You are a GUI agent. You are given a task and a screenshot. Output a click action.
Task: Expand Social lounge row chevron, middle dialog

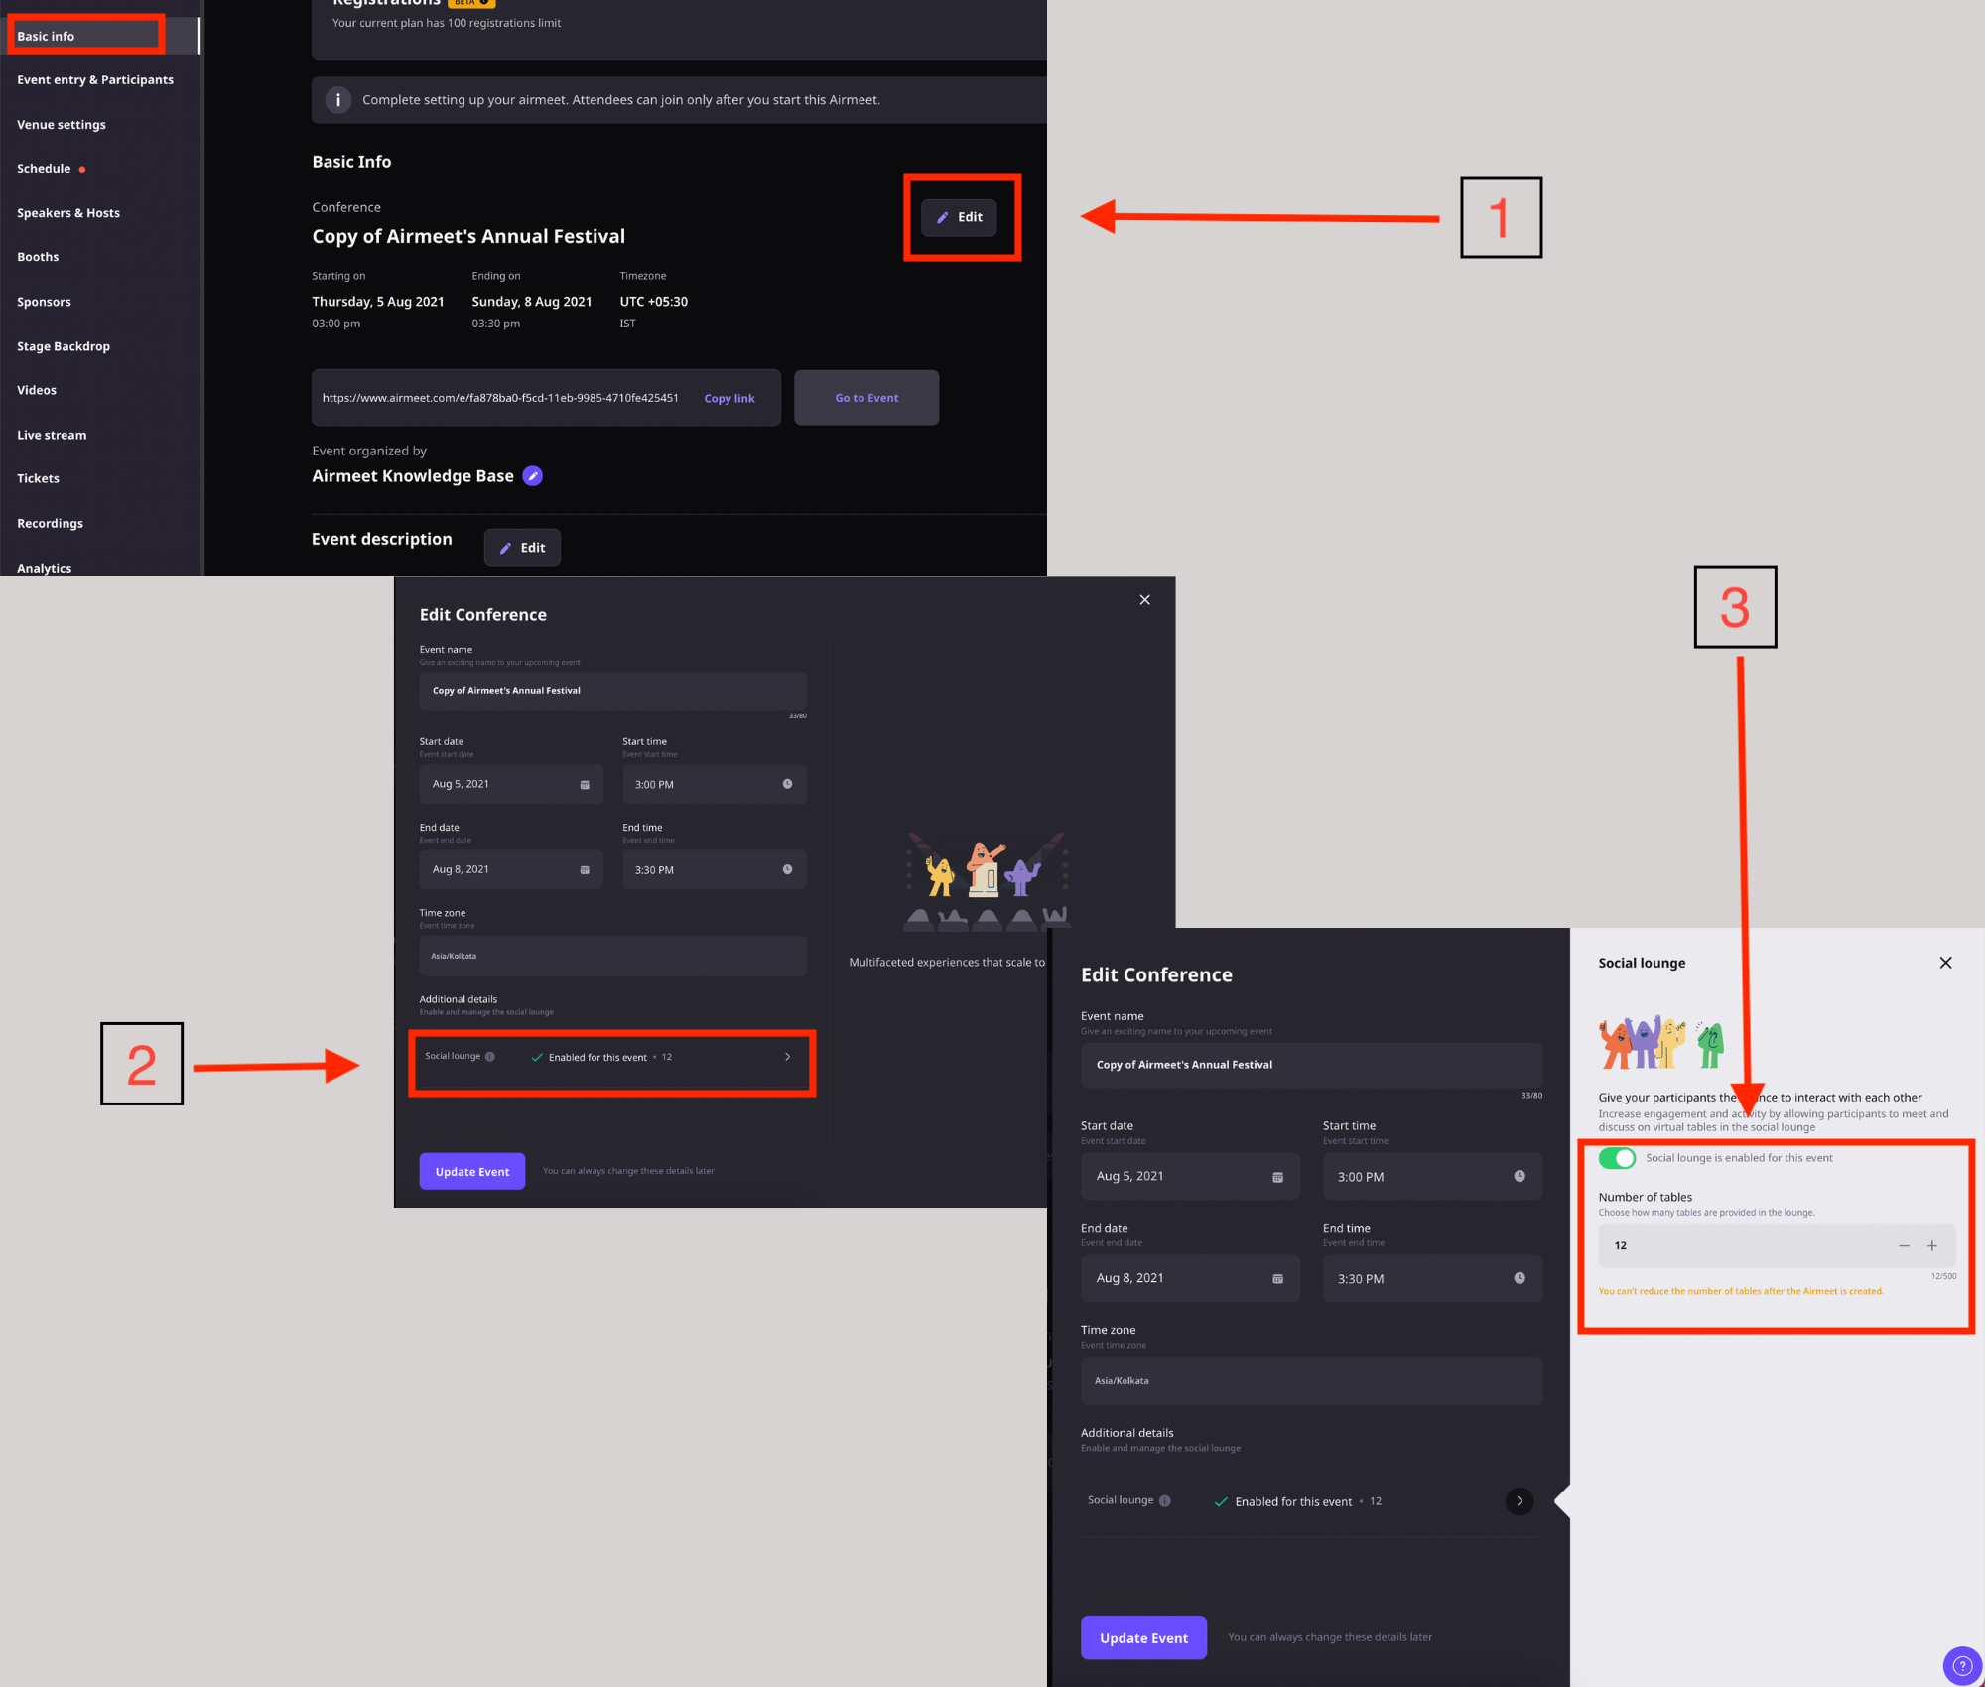(788, 1057)
